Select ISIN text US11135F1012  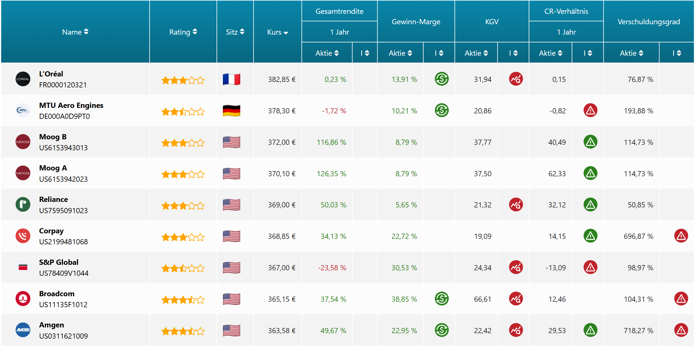(63, 305)
